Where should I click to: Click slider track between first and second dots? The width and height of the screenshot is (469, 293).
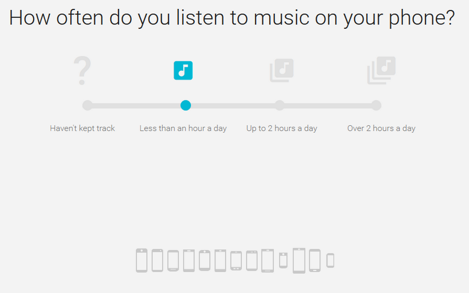tap(137, 105)
